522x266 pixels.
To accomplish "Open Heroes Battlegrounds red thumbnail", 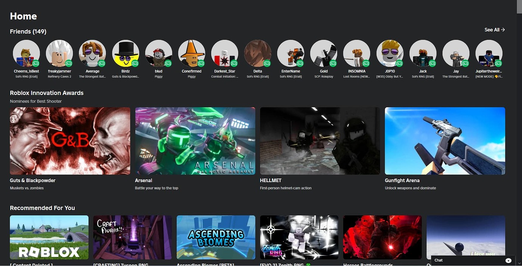I will pos(382,237).
